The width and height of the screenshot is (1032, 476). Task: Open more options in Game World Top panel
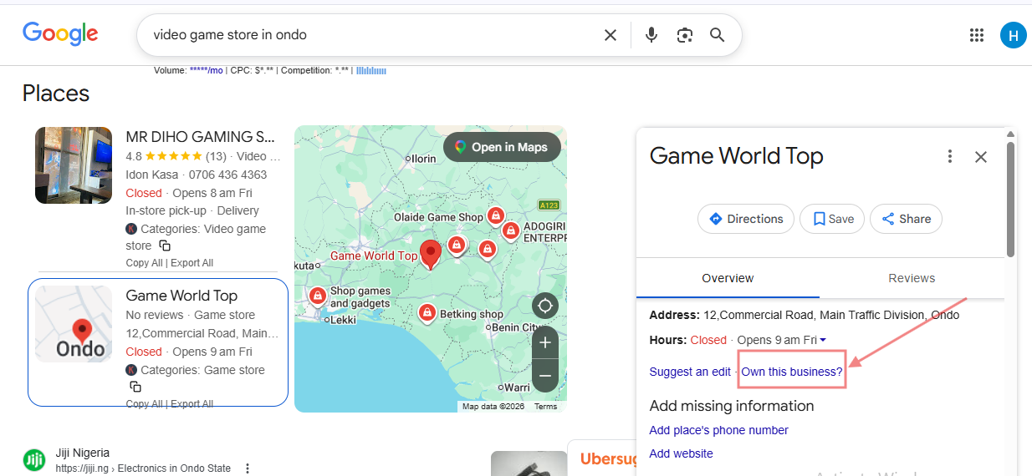tap(949, 156)
